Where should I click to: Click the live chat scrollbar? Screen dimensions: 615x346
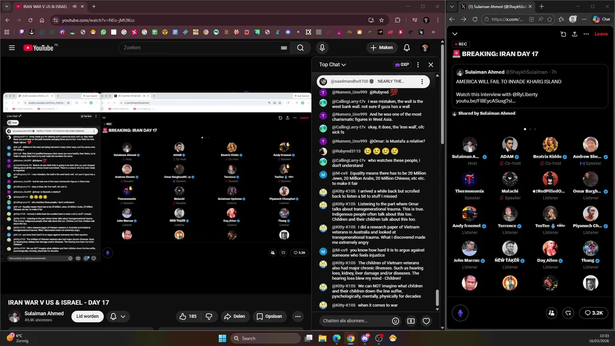[437, 298]
